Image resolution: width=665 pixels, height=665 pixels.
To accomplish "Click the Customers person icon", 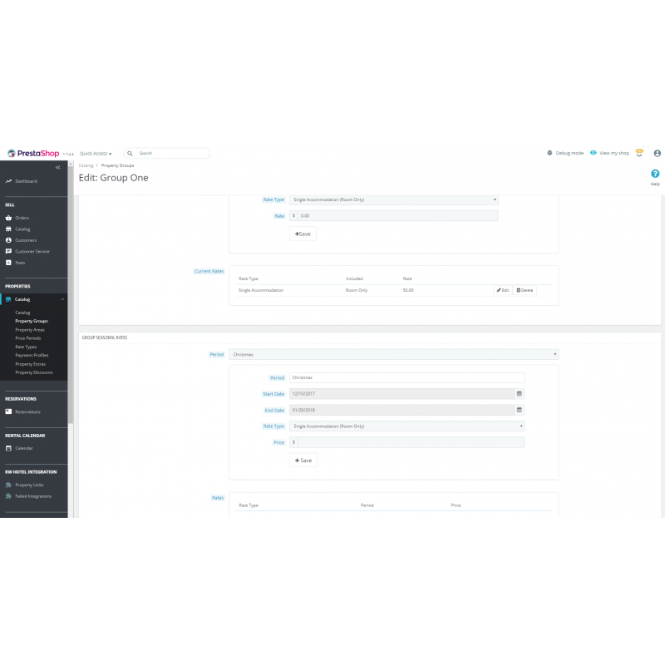I will point(8,240).
